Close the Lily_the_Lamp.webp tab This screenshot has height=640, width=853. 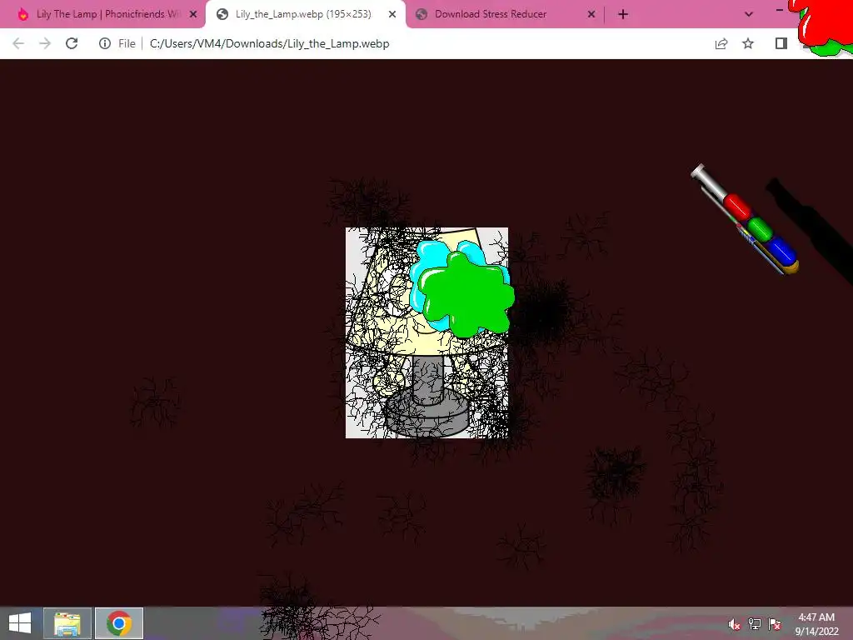click(x=392, y=15)
